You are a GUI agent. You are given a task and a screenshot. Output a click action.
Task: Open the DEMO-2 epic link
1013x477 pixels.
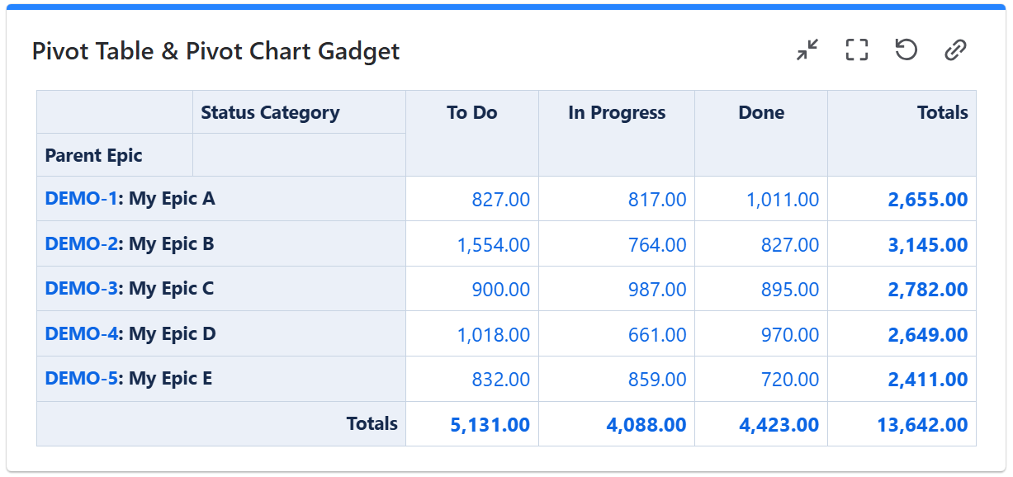82,244
